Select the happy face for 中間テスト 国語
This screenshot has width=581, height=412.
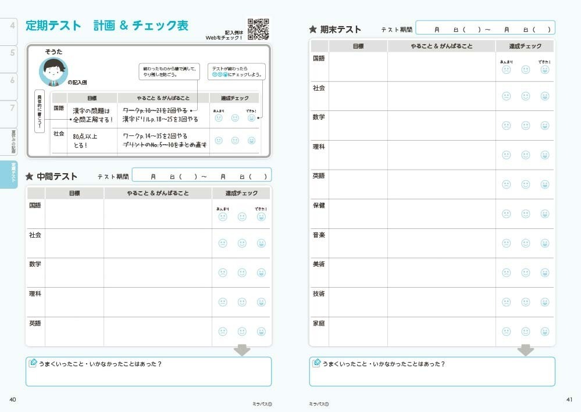pos(261,217)
